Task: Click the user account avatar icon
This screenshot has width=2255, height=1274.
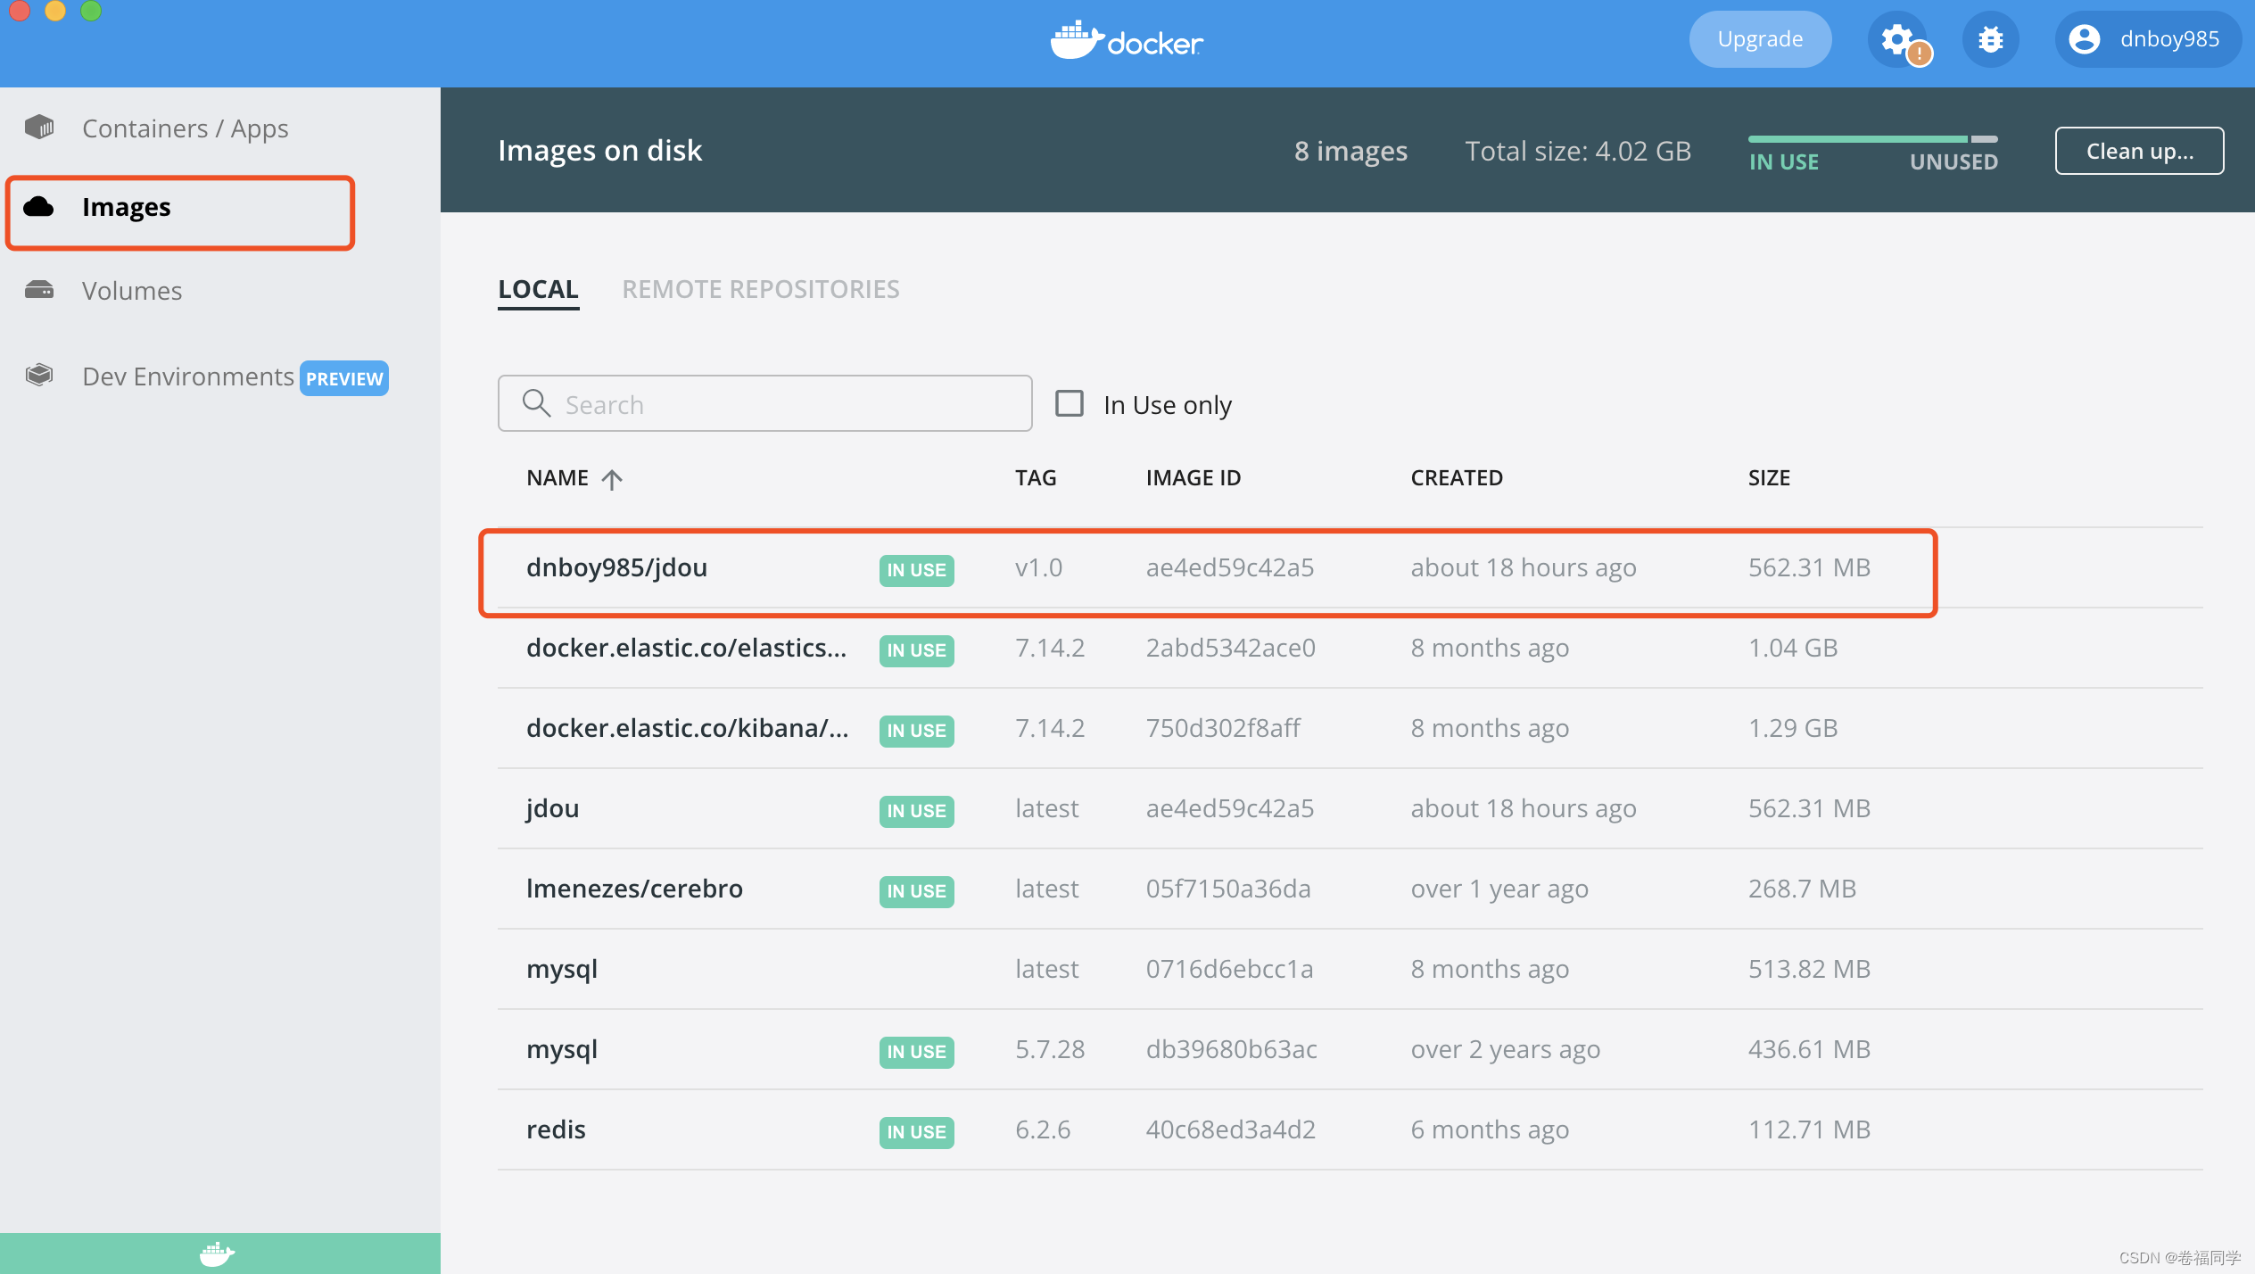Action: tap(2085, 39)
